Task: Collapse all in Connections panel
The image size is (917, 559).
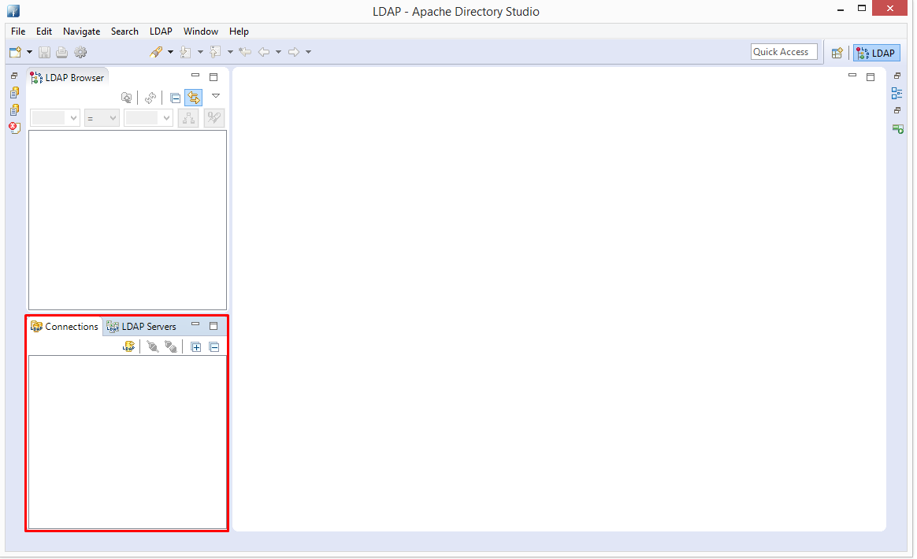Action: click(x=213, y=346)
